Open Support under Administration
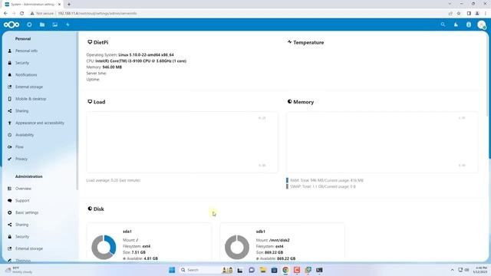 (22, 201)
